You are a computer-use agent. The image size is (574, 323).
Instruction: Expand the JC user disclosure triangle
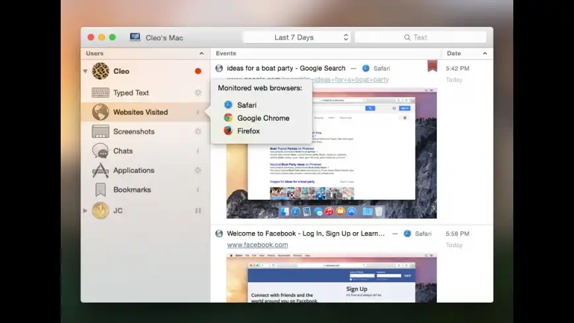(85, 211)
